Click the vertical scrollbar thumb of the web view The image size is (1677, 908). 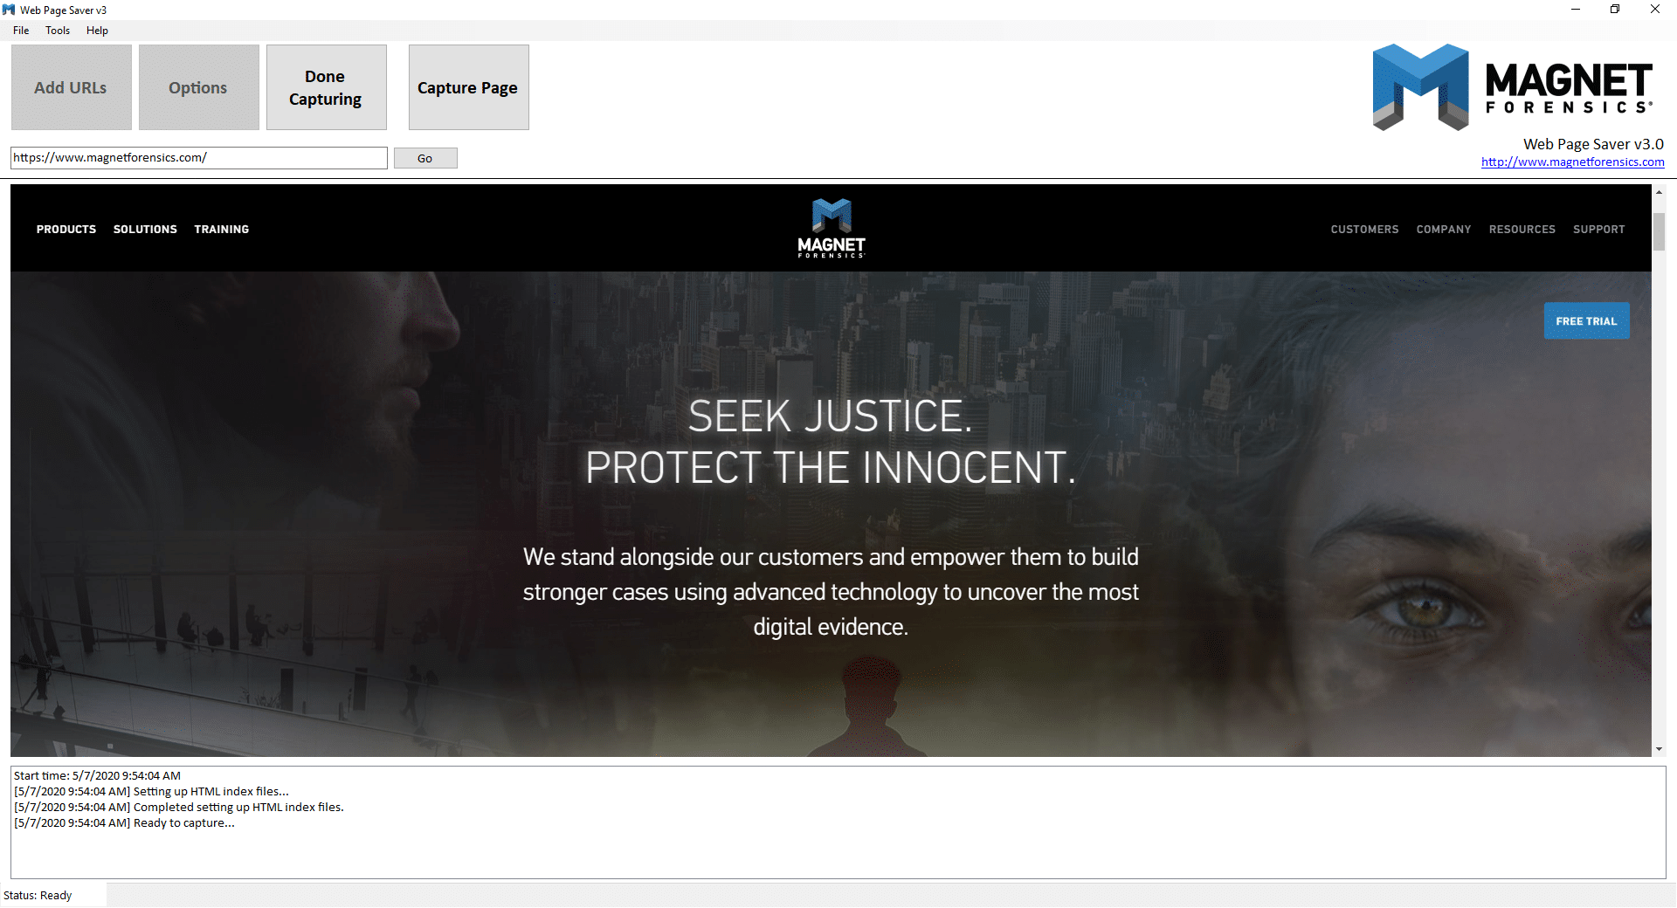(1659, 231)
